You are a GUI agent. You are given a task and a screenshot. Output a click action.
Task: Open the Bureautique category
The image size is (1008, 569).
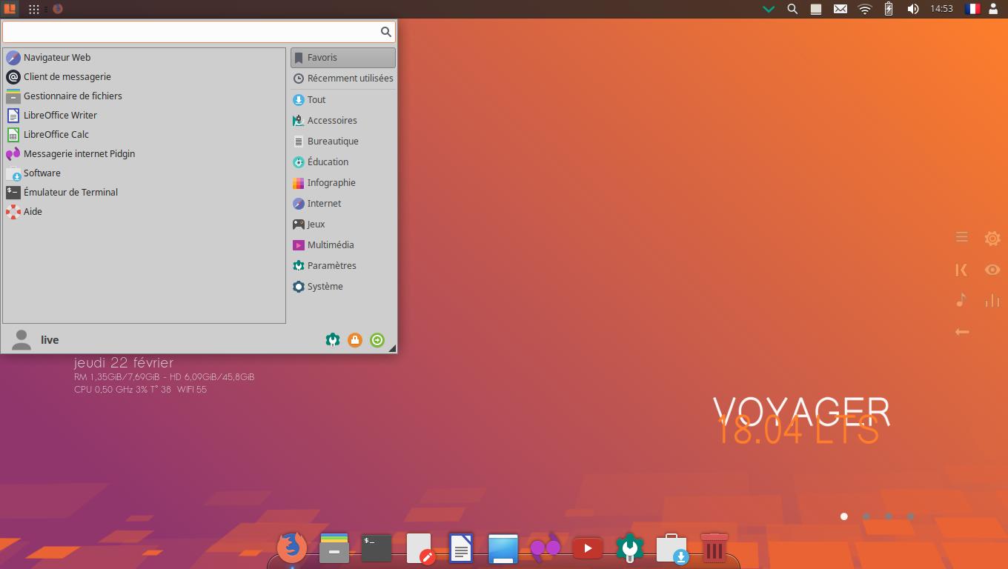pyautogui.click(x=343, y=141)
